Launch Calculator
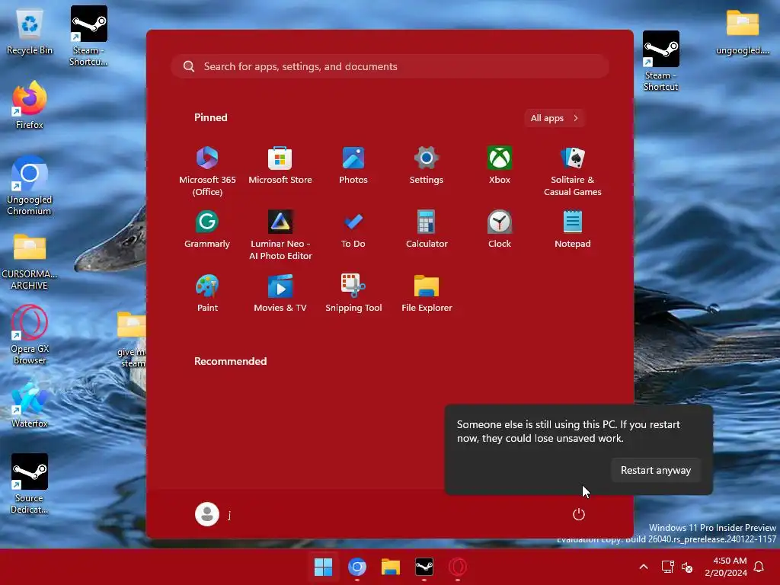This screenshot has width=780, height=585. 427,229
